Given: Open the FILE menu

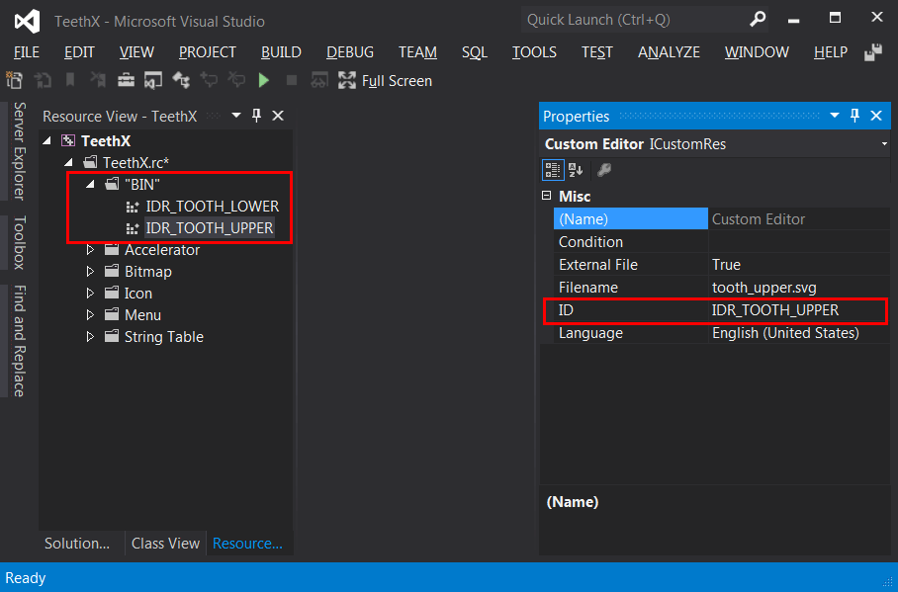Looking at the screenshot, I should (x=27, y=52).
